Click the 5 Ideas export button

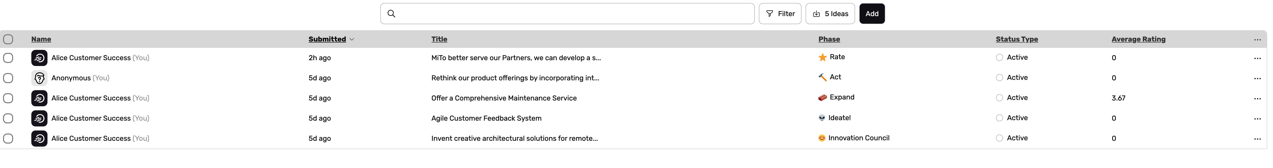click(830, 14)
